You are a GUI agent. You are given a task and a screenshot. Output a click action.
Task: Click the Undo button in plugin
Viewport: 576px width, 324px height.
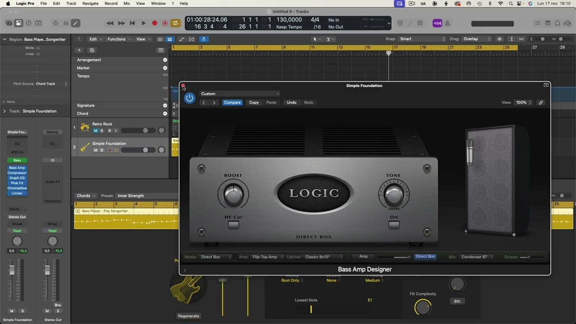click(292, 103)
